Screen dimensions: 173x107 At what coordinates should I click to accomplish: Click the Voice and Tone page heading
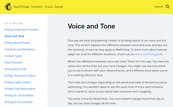pos(91,26)
